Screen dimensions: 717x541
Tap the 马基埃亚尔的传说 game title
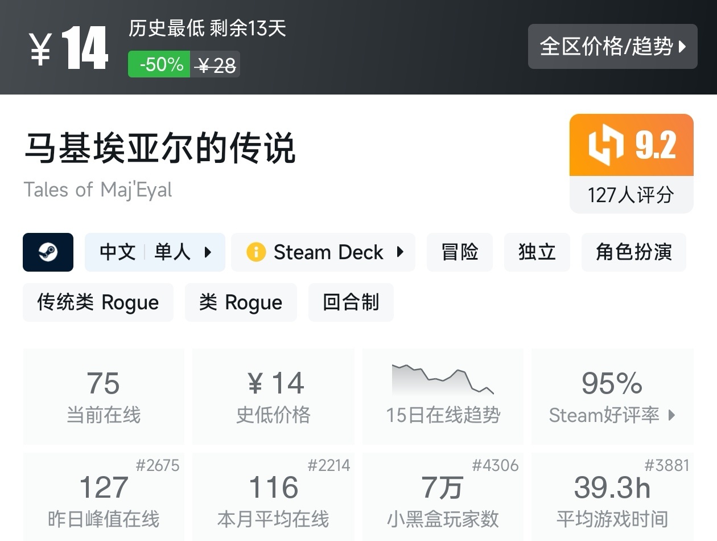pos(160,149)
